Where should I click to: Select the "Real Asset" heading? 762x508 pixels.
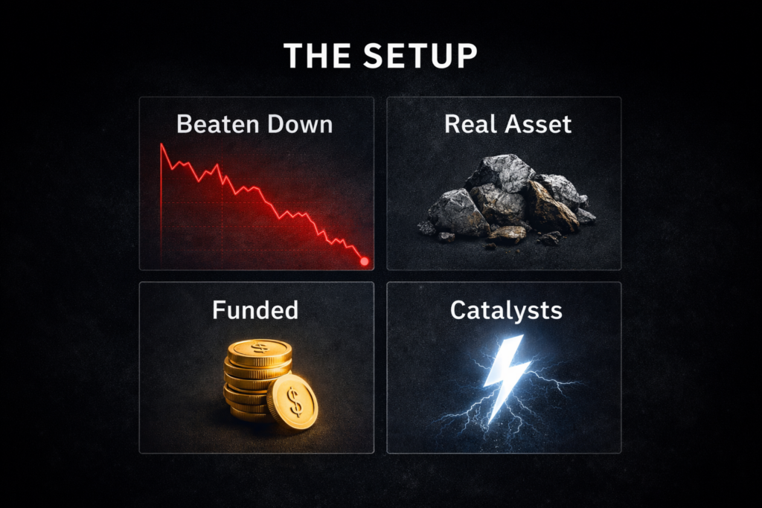point(508,124)
